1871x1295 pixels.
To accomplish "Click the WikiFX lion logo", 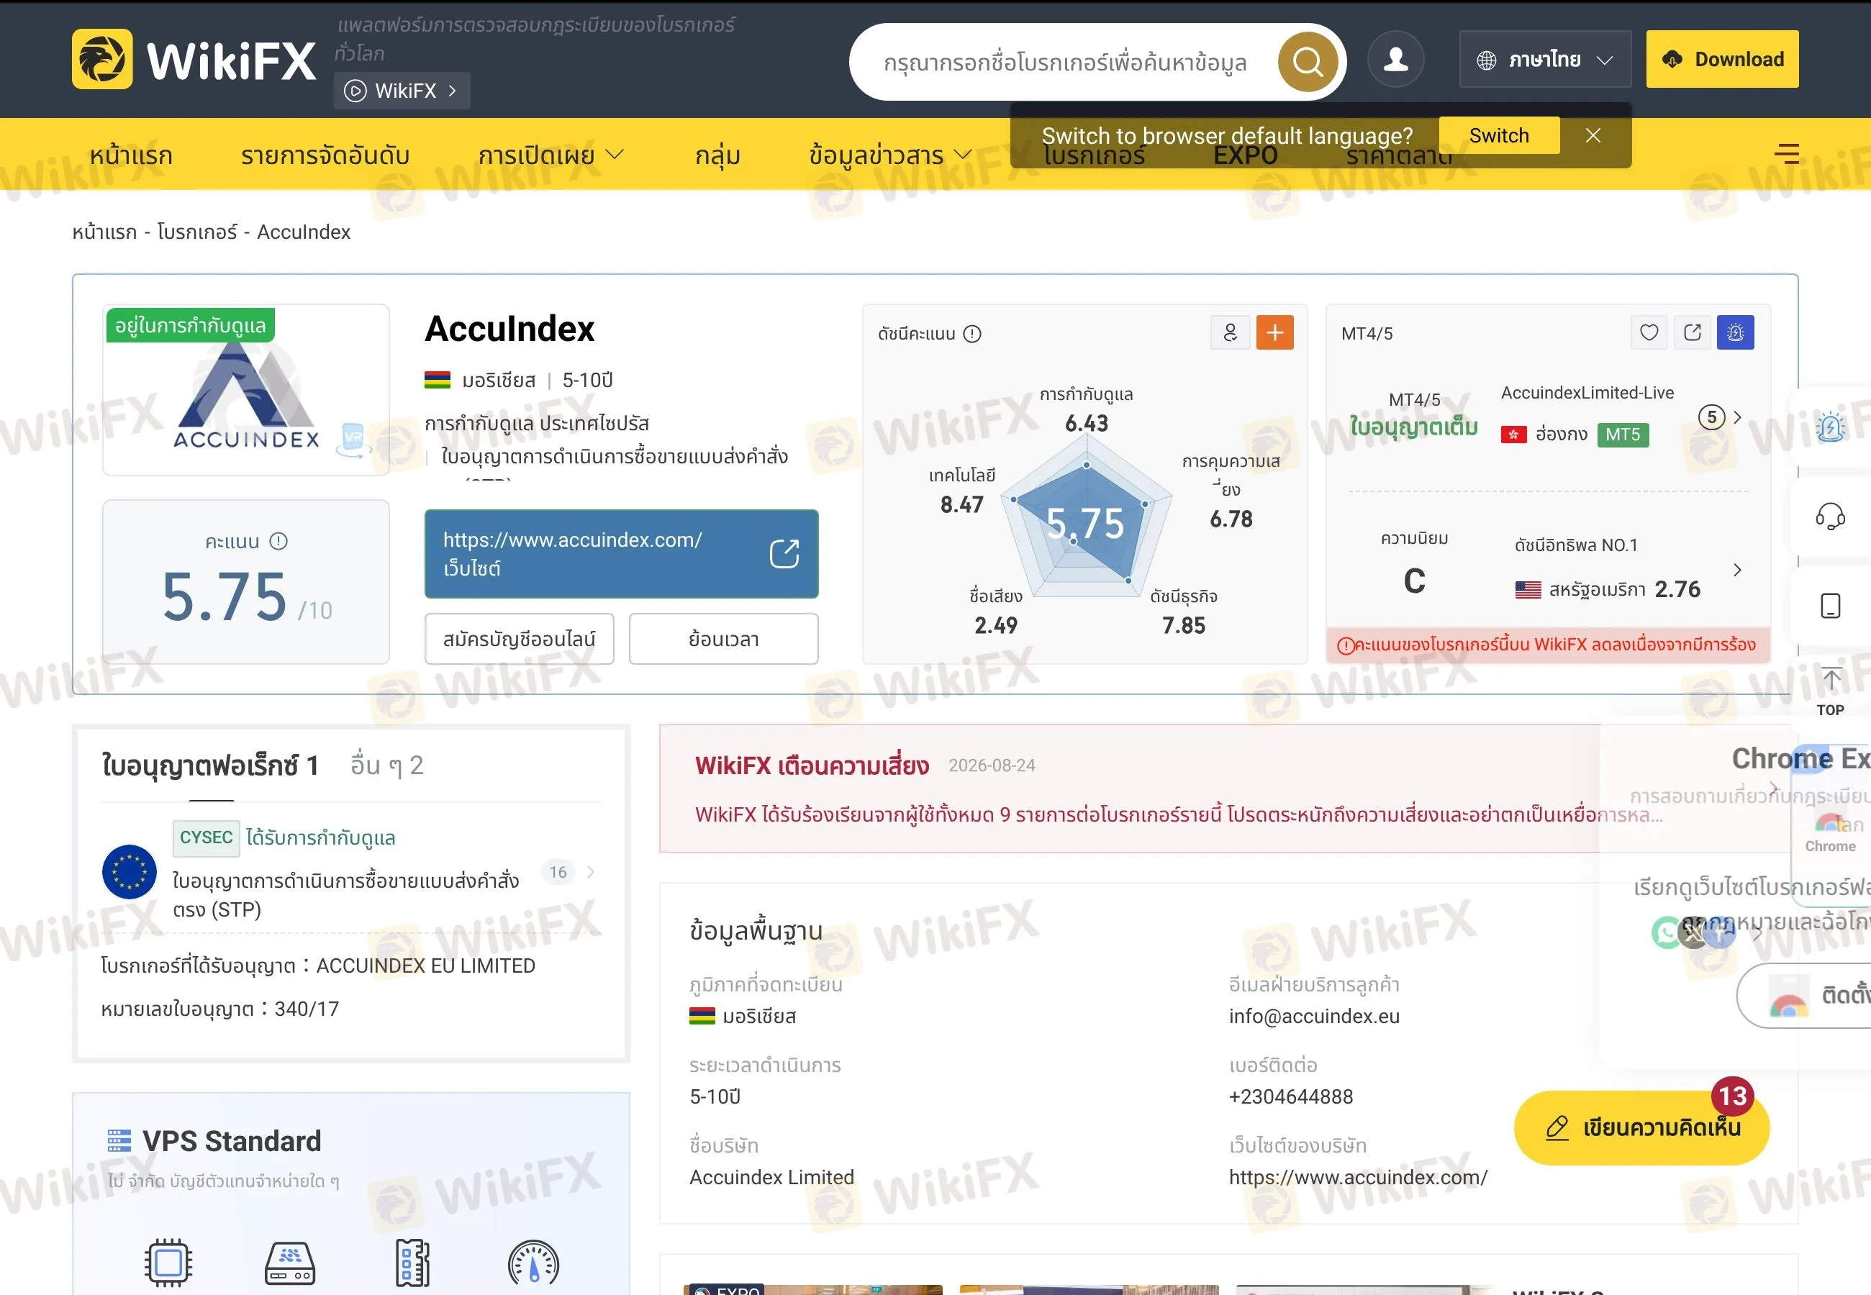I will (x=102, y=59).
